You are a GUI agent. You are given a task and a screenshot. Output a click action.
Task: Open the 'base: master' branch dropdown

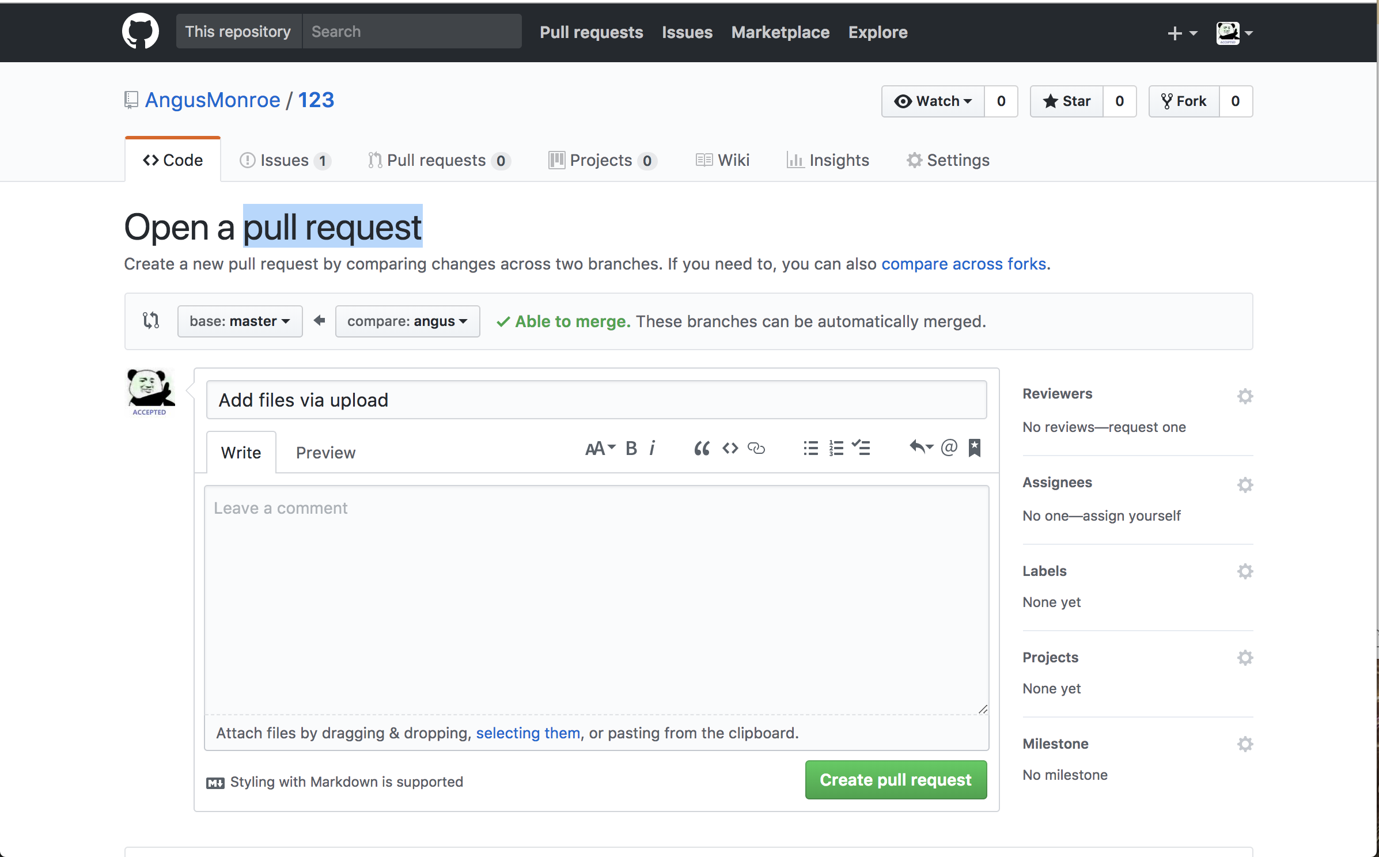click(x=240, y=321)
